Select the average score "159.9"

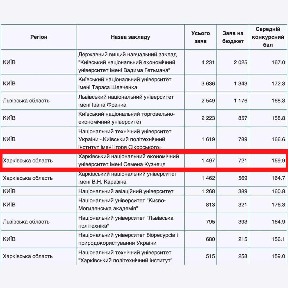pyautogui.click(x=278, y=161)
